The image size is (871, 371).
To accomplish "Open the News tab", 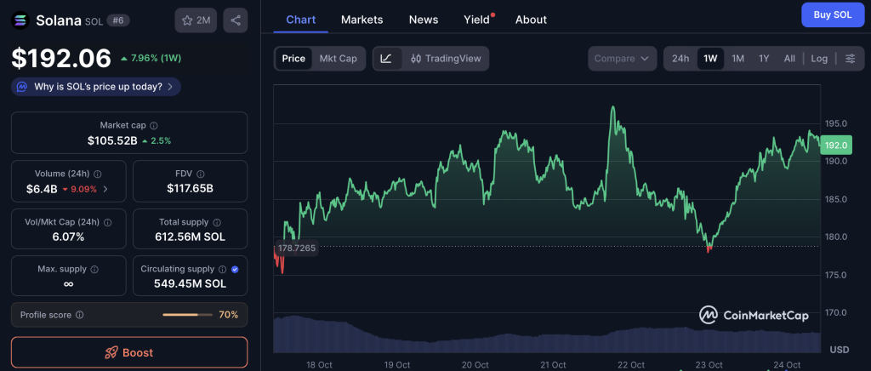I will point(424,20).
